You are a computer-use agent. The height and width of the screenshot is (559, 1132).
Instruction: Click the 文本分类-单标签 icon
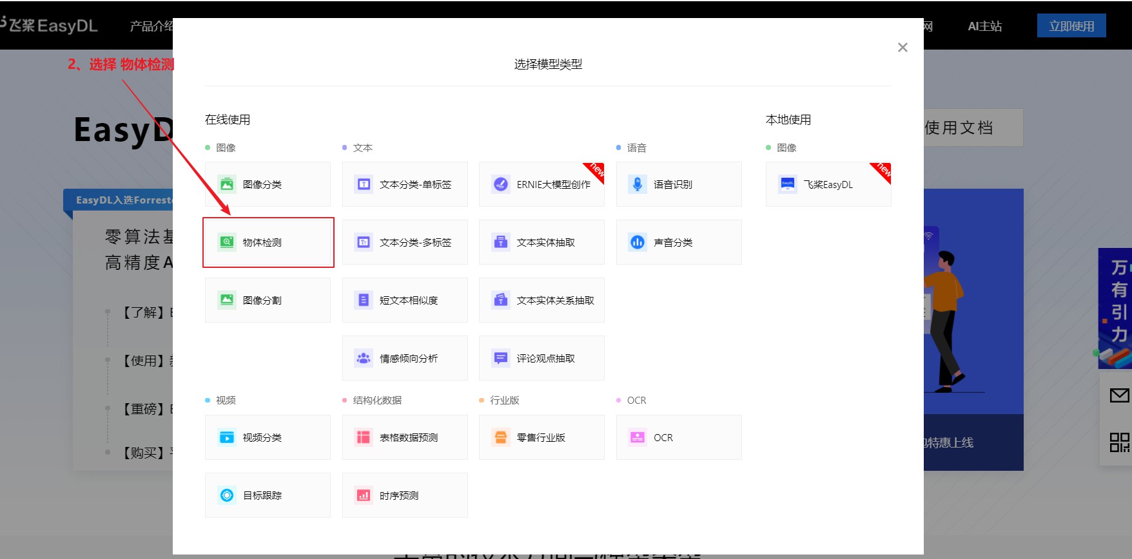(364, 184)
